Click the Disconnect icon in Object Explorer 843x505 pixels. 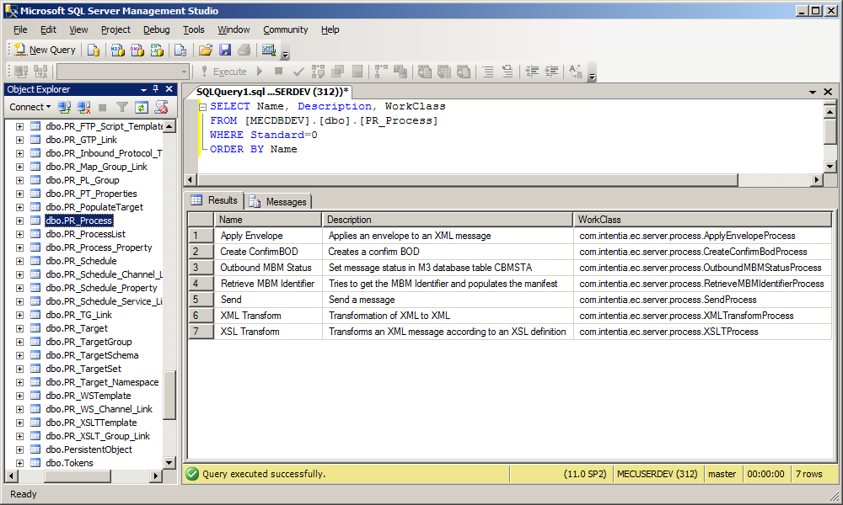(83, 107)
